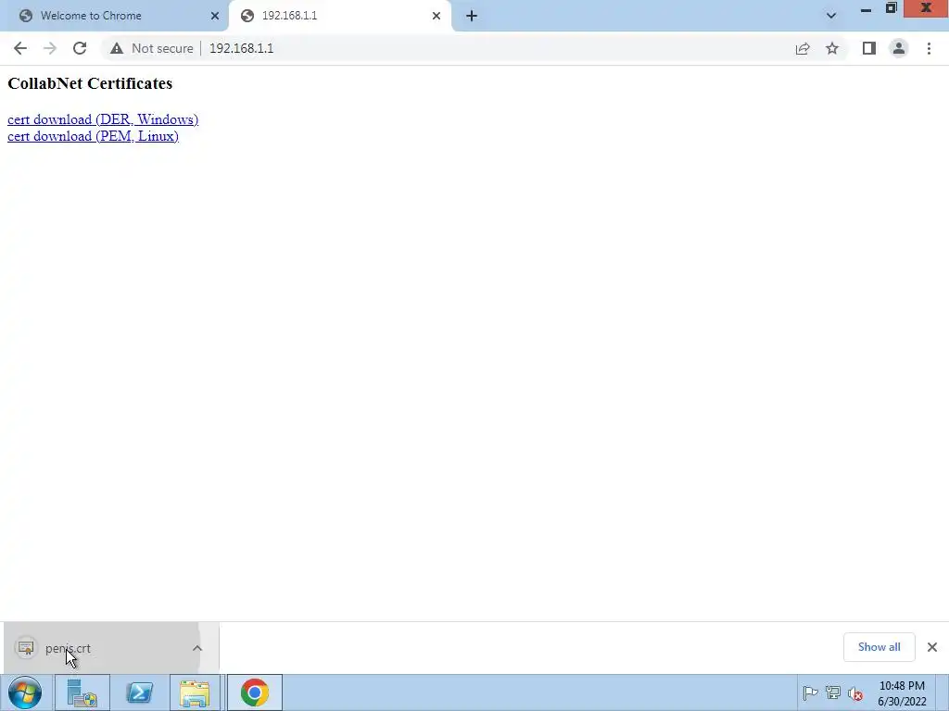Open Server Manager from the taskbar
Screen dimensions: 949x711
pyautogui.click(x=82, y=692)
